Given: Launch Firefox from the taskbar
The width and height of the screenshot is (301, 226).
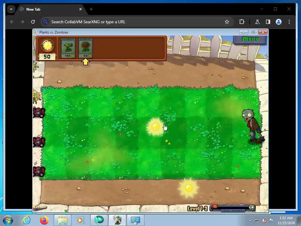Looking at the screenshot, I should (44, 220).
